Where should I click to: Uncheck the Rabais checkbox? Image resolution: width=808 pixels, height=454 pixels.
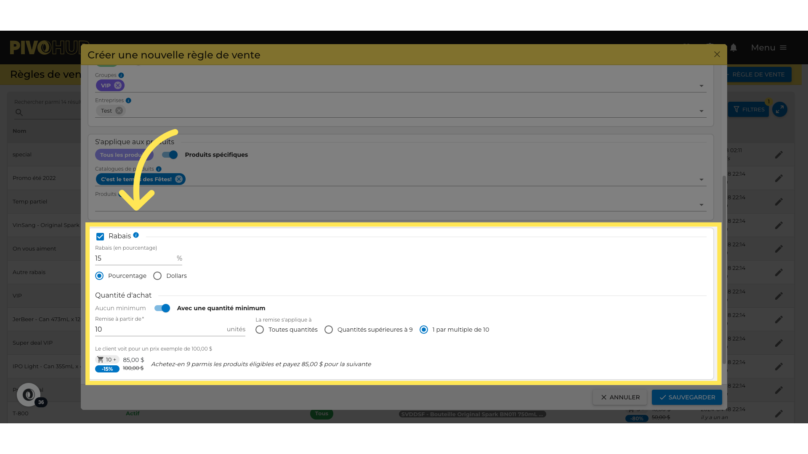click(x=100, y=236)
